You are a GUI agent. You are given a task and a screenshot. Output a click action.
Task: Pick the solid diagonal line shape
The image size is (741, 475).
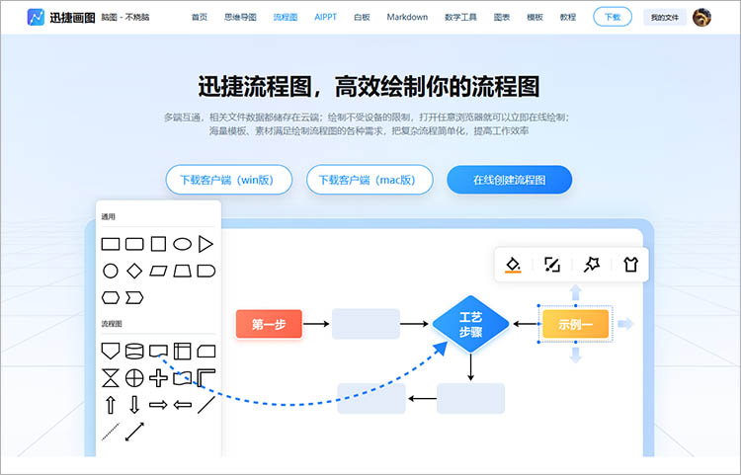point(206,405)
